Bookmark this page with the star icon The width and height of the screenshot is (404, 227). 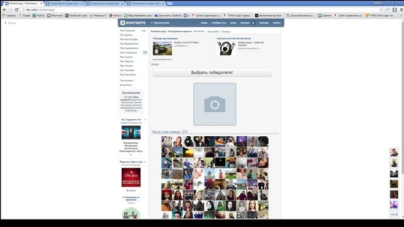coord(381,10)
